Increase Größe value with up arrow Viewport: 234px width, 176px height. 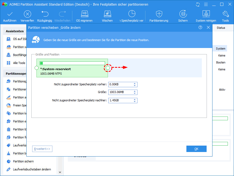(135, 91)
